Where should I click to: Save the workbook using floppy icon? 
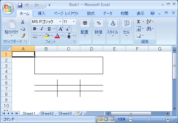[x=20, y=5]
